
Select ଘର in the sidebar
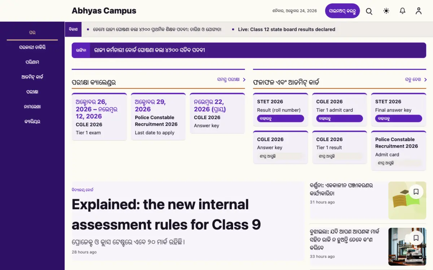click(x=32, y=32)
